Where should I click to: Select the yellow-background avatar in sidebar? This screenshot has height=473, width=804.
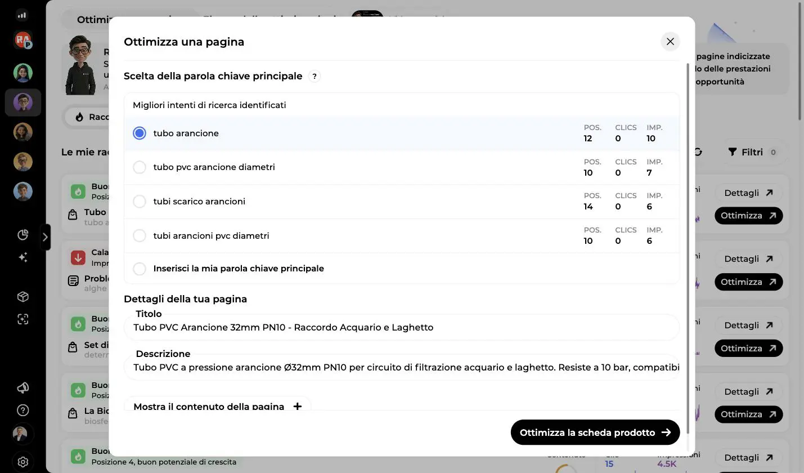23,162
